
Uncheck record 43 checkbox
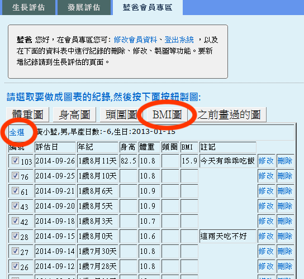click(15, 205)
